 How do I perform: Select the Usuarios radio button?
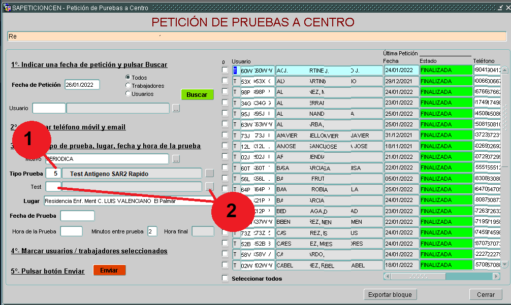(128, 94)
